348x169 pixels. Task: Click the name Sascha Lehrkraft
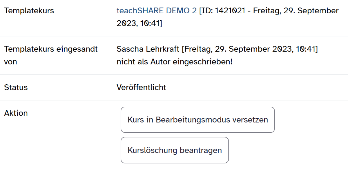pyautogui.click(x=148, y=49)
